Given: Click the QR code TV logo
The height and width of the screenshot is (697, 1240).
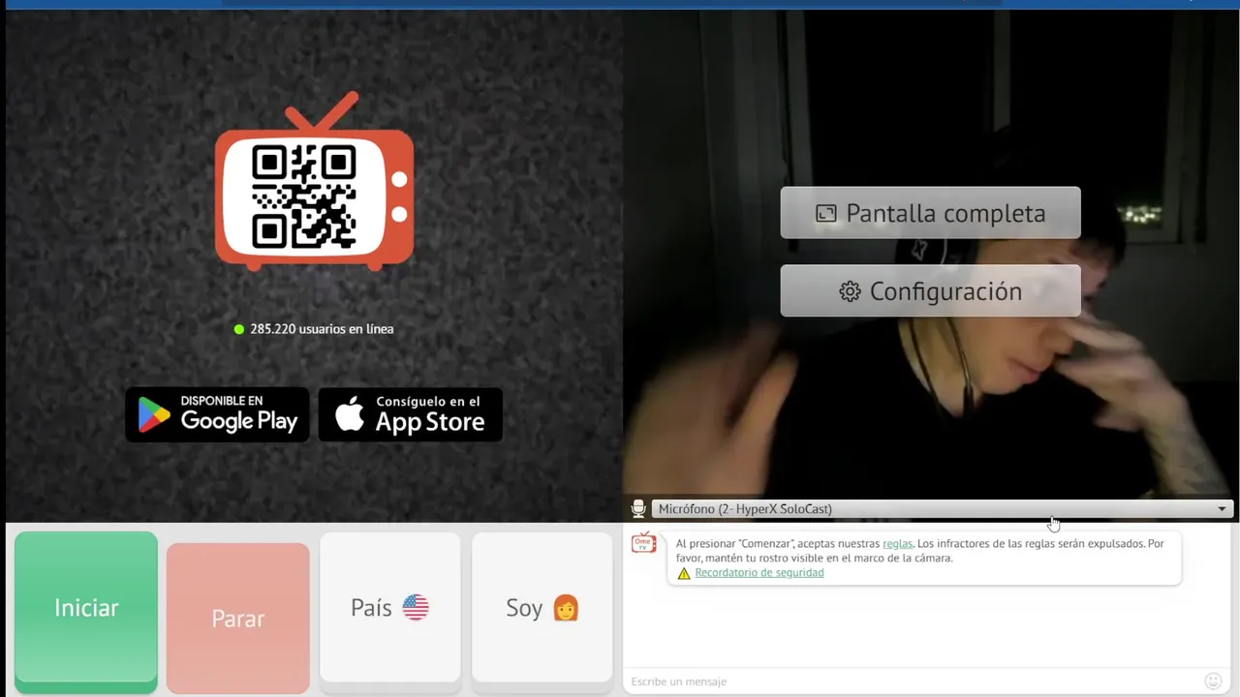Looking at the screenshot, I should [314, 180].
